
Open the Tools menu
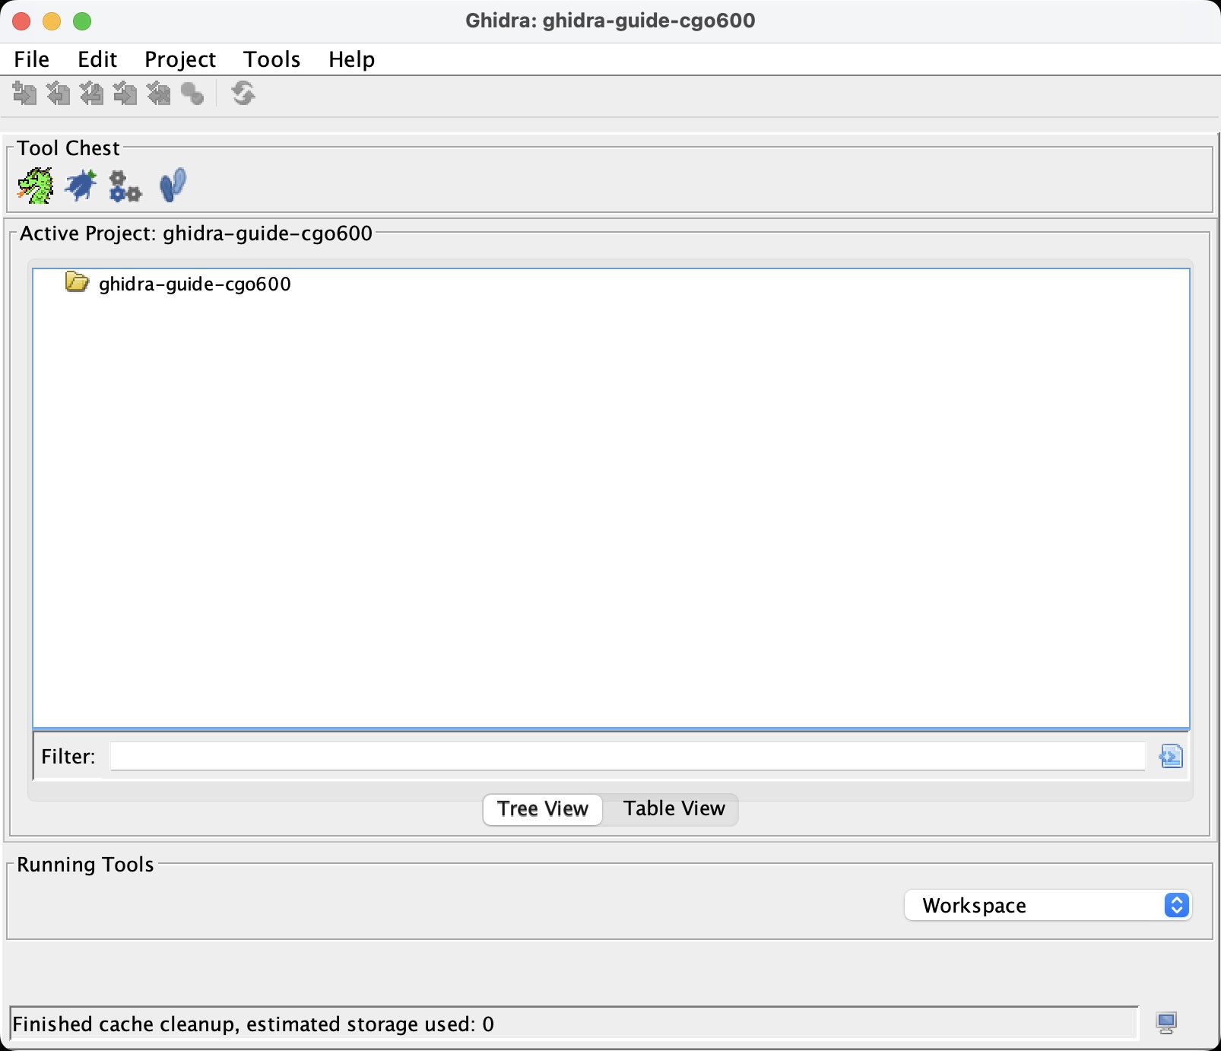click(271, 59)
